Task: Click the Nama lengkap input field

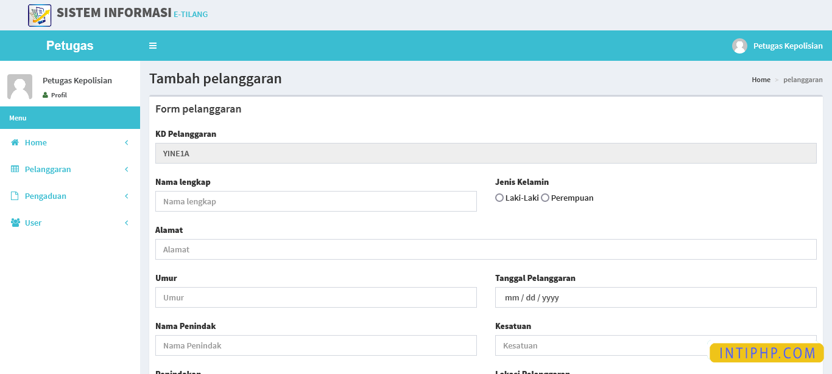Action: [316, 201]
